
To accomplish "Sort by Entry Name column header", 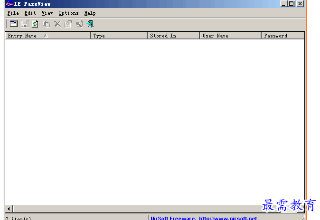I will click(48, 36).
